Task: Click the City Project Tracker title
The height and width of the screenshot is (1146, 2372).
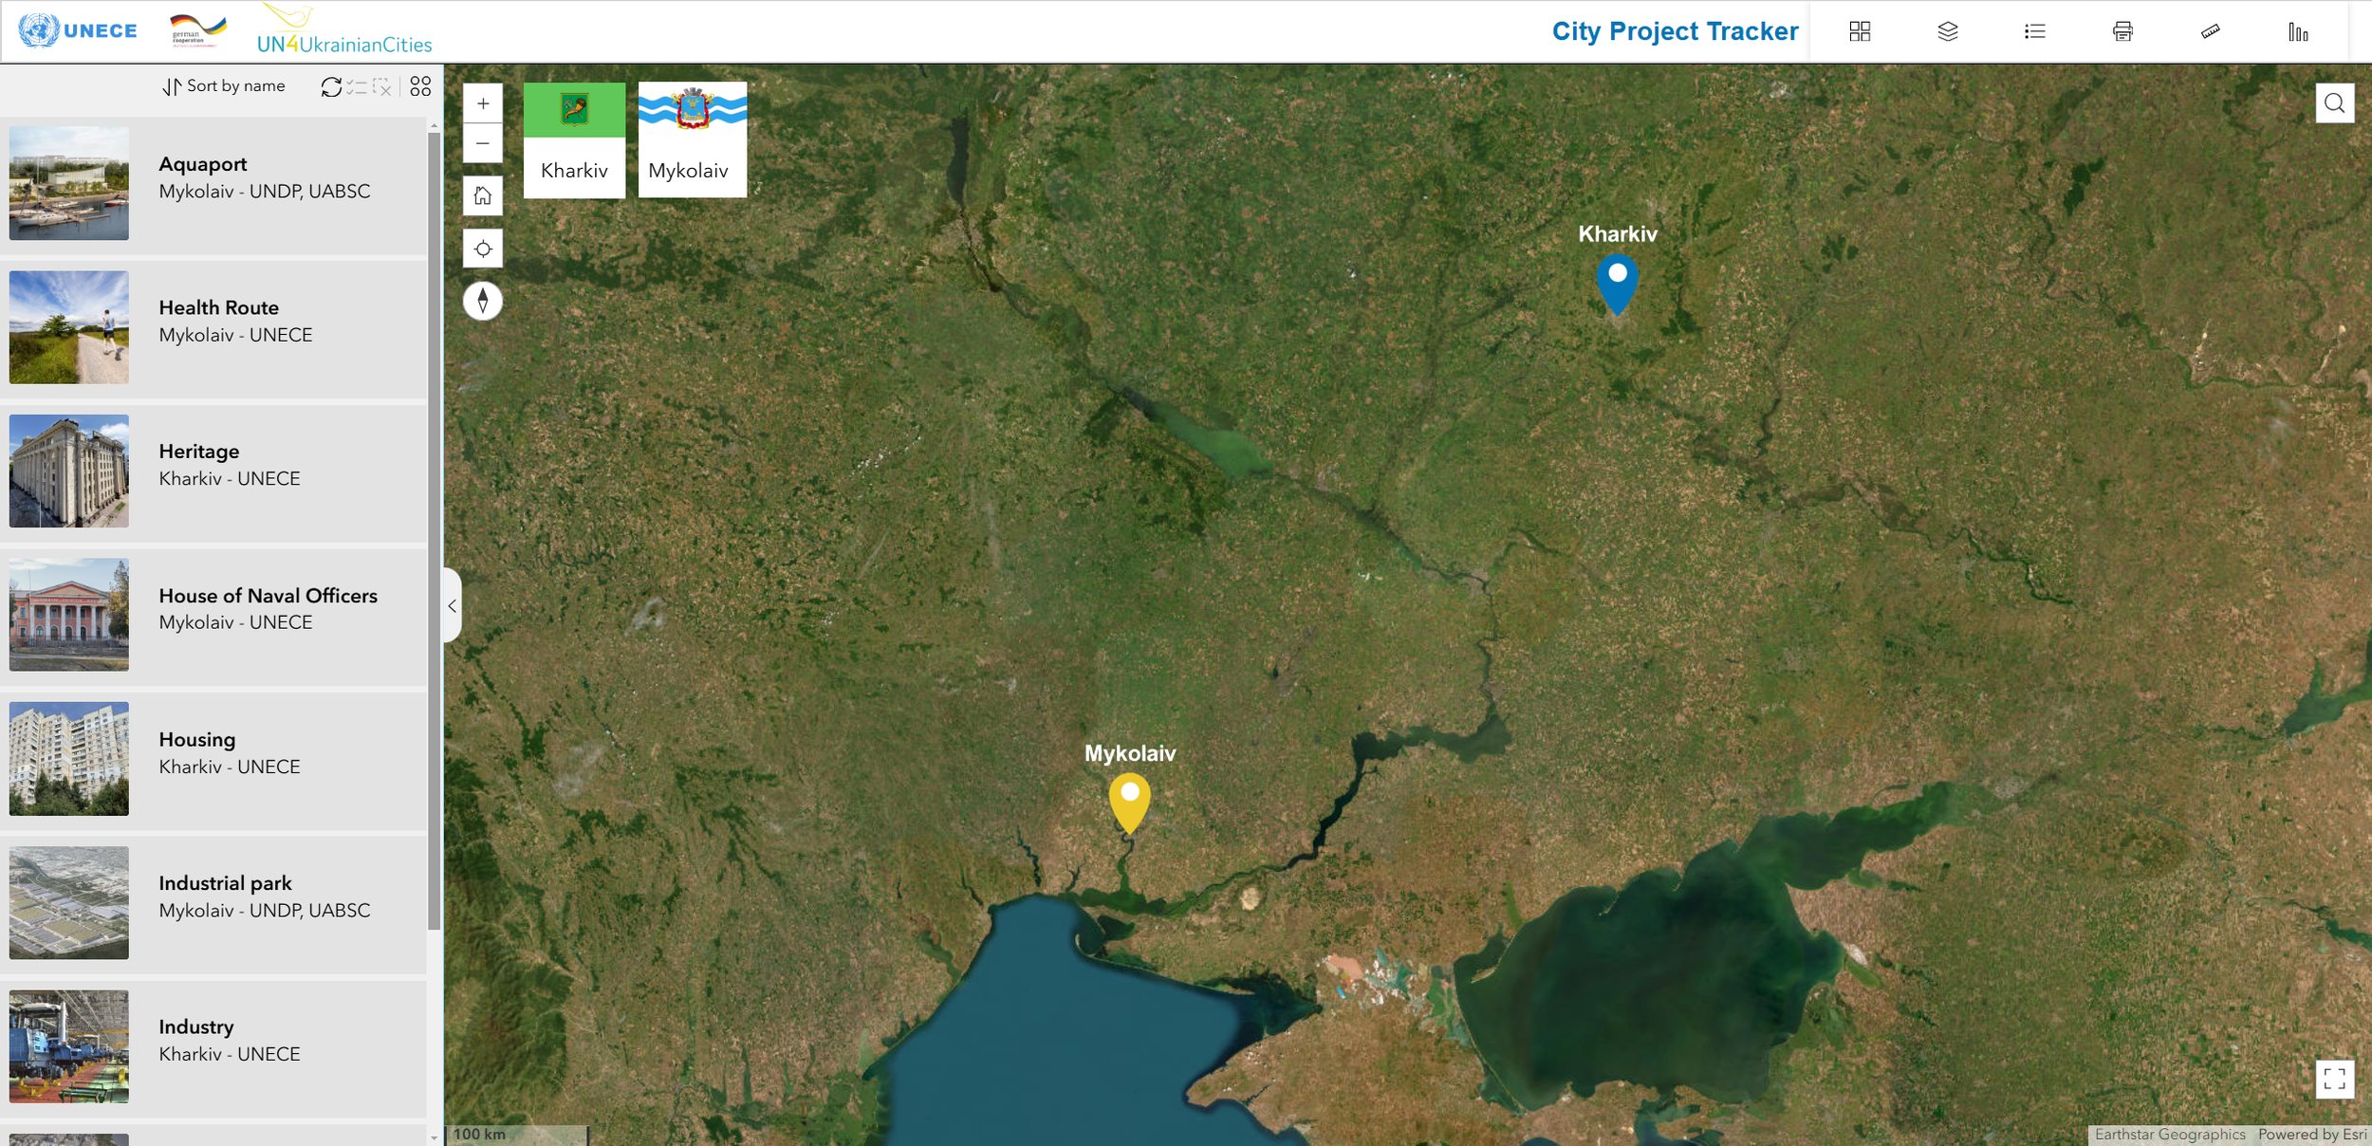Action: [x=1675, y=31]
